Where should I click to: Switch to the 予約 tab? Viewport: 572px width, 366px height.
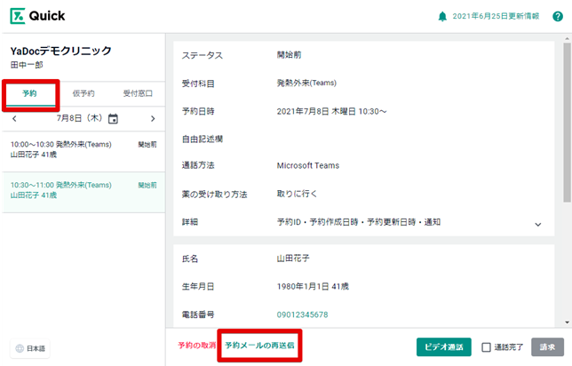pyautogui.click(x=30, y=93)
